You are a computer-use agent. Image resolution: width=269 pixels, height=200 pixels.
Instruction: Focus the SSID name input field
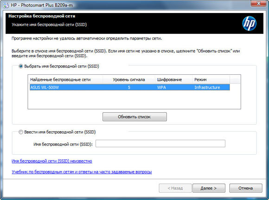160,144
